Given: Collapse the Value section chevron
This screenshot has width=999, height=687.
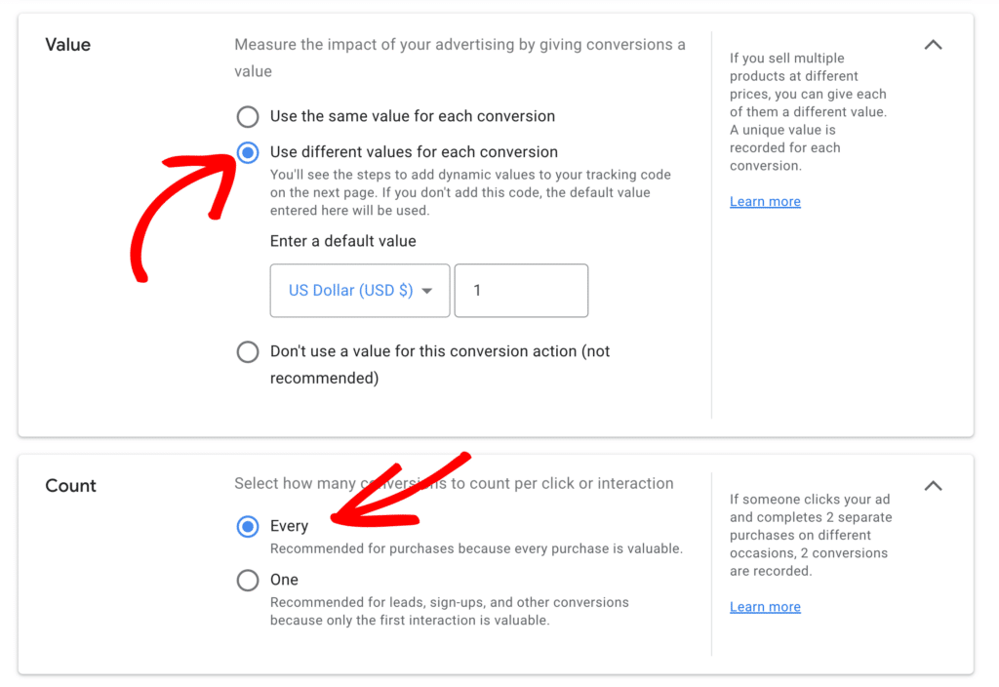Looking at the screenshot, I should tap(933, 45).
